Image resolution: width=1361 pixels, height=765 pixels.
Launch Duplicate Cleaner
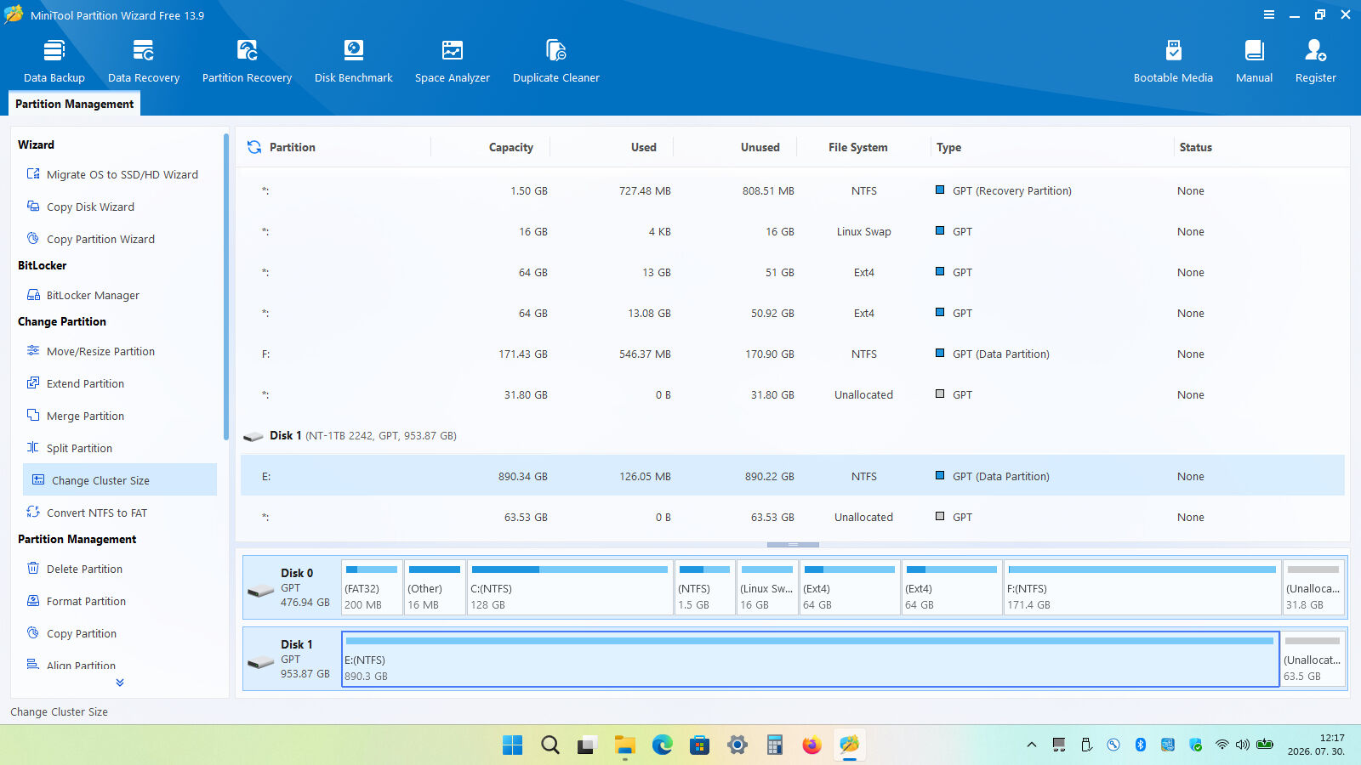coord(556,61)
